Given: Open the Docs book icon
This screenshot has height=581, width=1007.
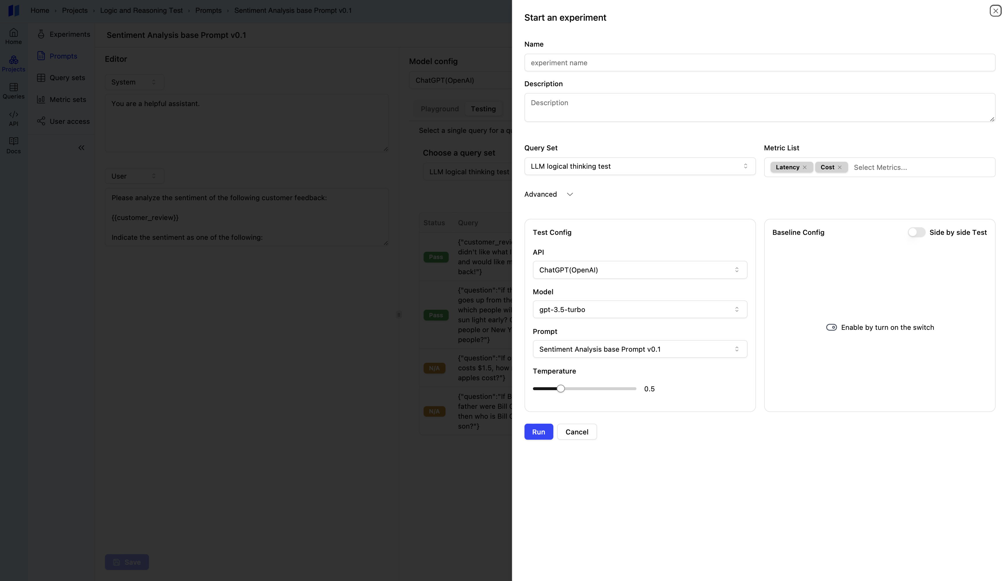Looking at the screenshot, I should [14, 141].
